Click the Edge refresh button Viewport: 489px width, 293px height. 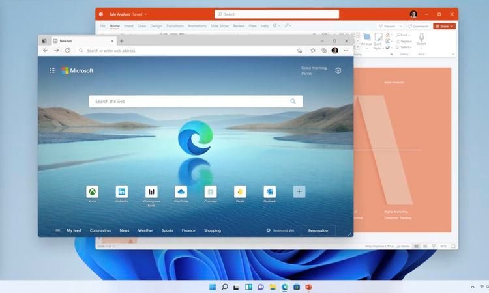(x=67, y=50)
